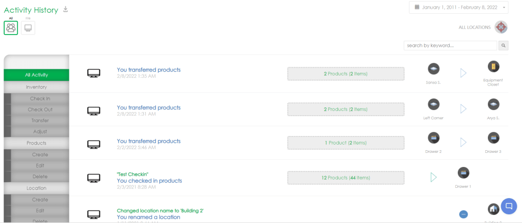
Task: Click the search by keyword field
Action: (x=450, y=46)
